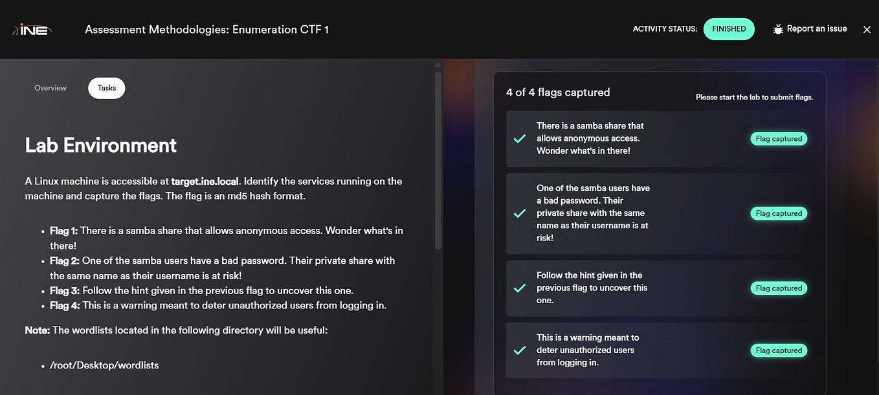Click the bug icon beside Report an issue
The width and height of the screenshot is (879, 395).
(x=778, y=29)
